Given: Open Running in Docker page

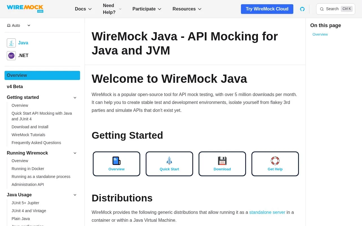Looking at the screenshot, I should tap(28, 169).
